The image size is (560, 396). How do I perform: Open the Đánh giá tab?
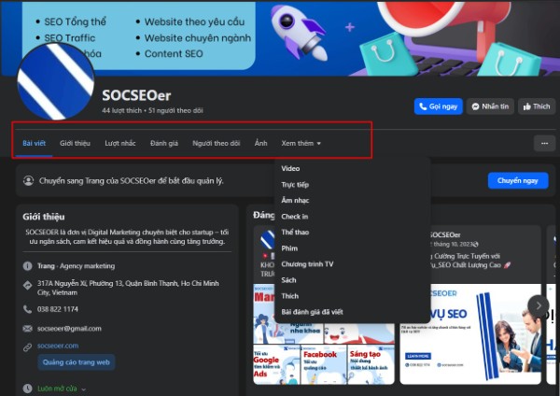(164, 143)
